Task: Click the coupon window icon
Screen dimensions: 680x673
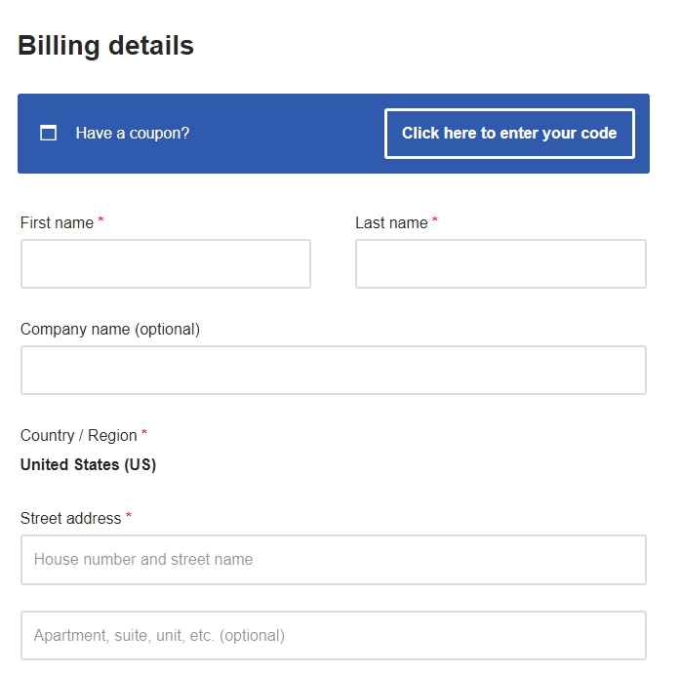Action: 48,133
